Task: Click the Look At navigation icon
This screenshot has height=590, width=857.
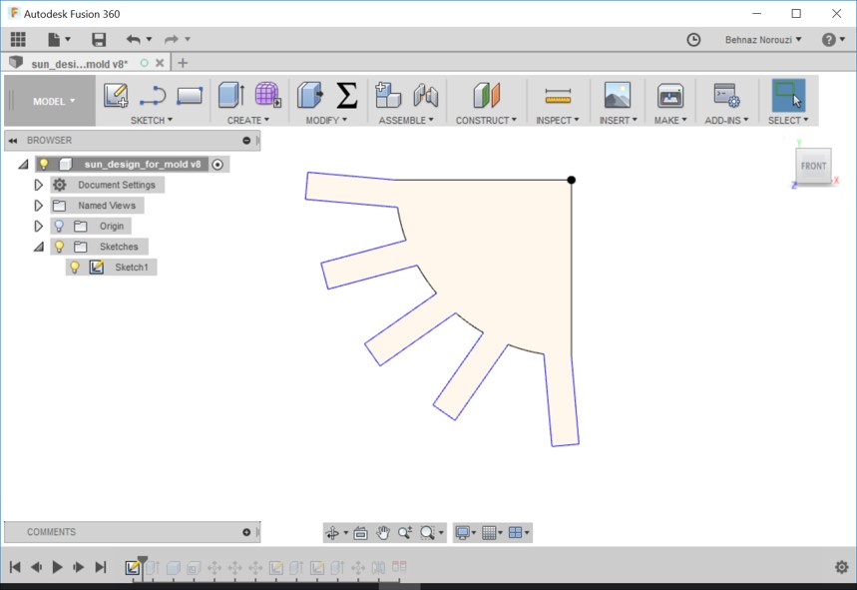Action: coord(360,532)
